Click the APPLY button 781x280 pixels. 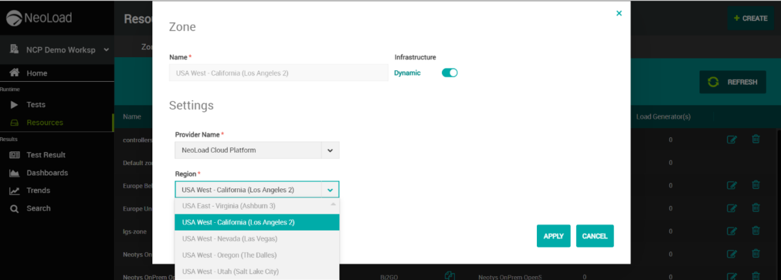(554, 236)
